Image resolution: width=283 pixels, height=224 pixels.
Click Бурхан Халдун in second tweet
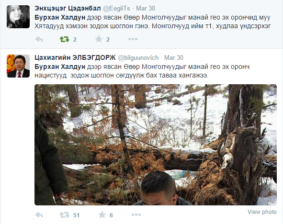point(60,67)
